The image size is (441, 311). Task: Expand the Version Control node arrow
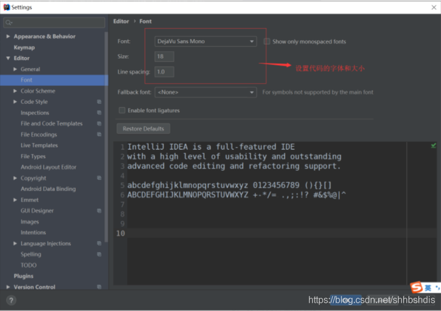(x=8, y=287)
